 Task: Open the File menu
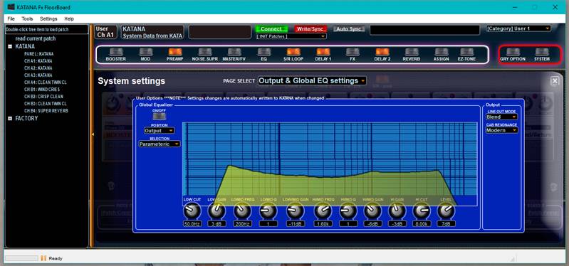click(11, 18)
